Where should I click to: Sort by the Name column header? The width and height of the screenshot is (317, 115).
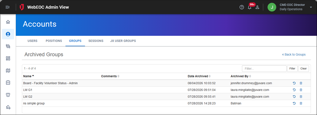pyautogui.click(x=29, y=76)
